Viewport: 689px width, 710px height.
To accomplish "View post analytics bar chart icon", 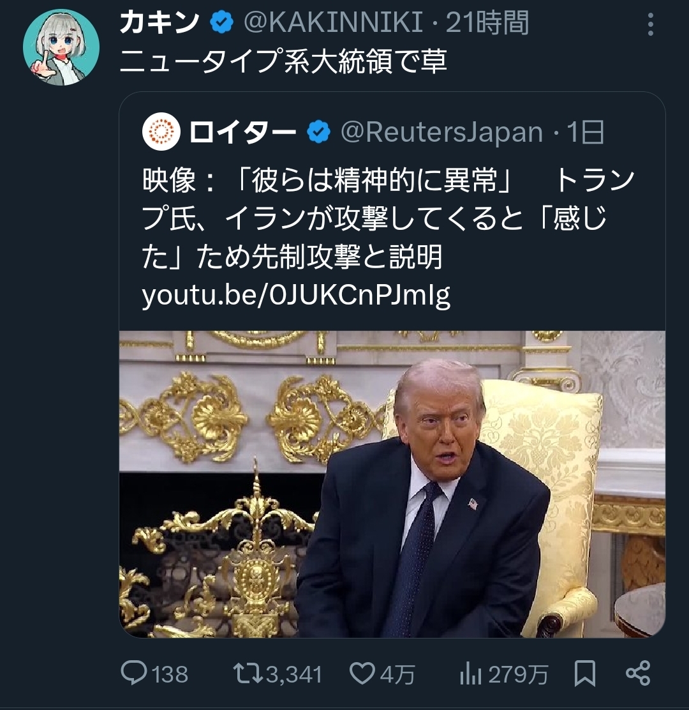I will (x=471, y=674).
